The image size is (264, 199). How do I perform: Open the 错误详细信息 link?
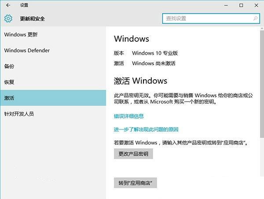coord(129,116)
